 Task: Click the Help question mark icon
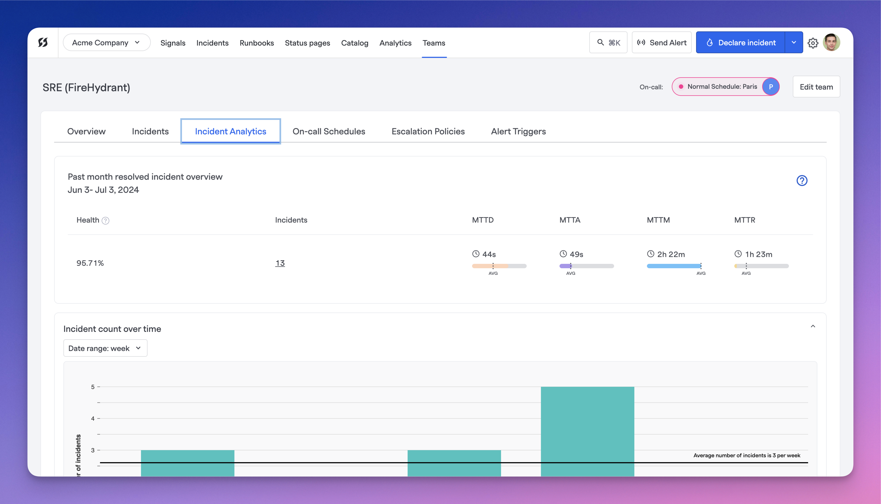point(802,180)
